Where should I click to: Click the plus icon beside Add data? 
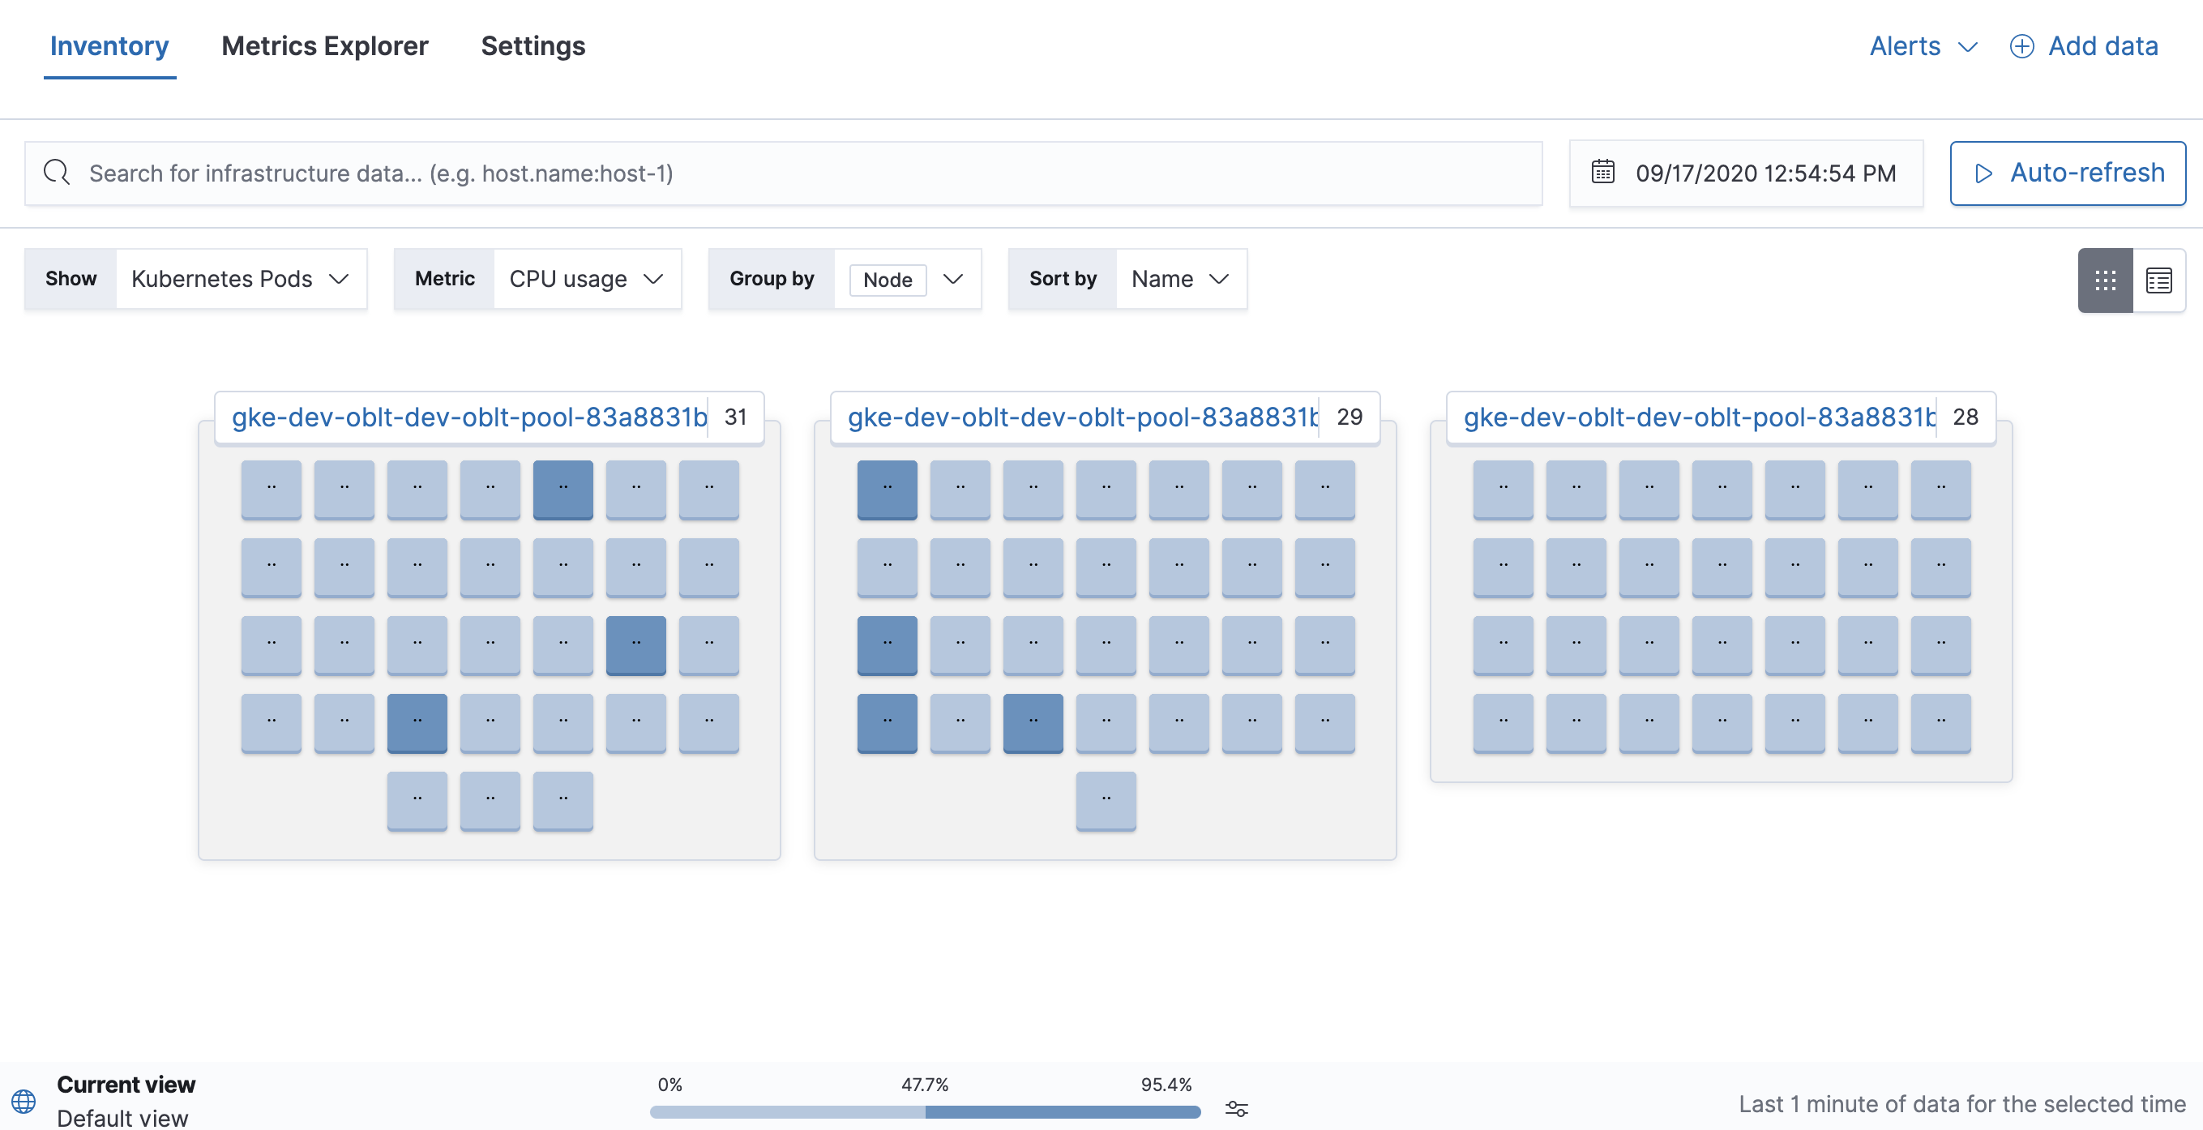click(2021, 46)
